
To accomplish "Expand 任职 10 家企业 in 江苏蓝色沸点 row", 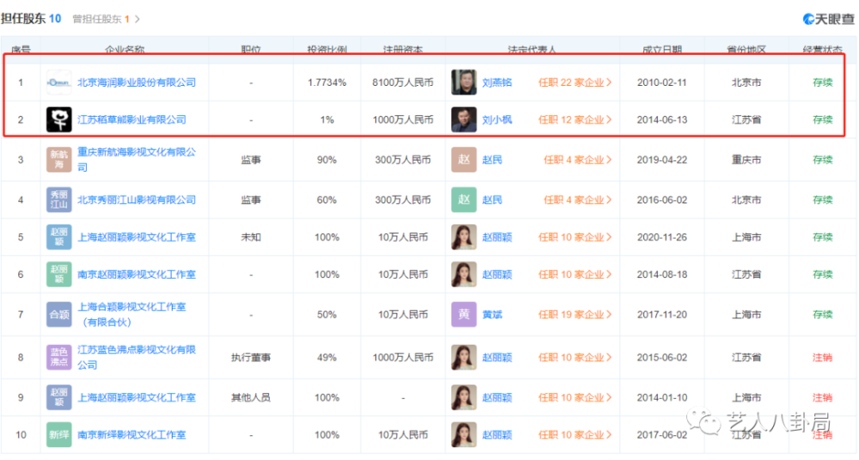I will [x=575, y=357].
